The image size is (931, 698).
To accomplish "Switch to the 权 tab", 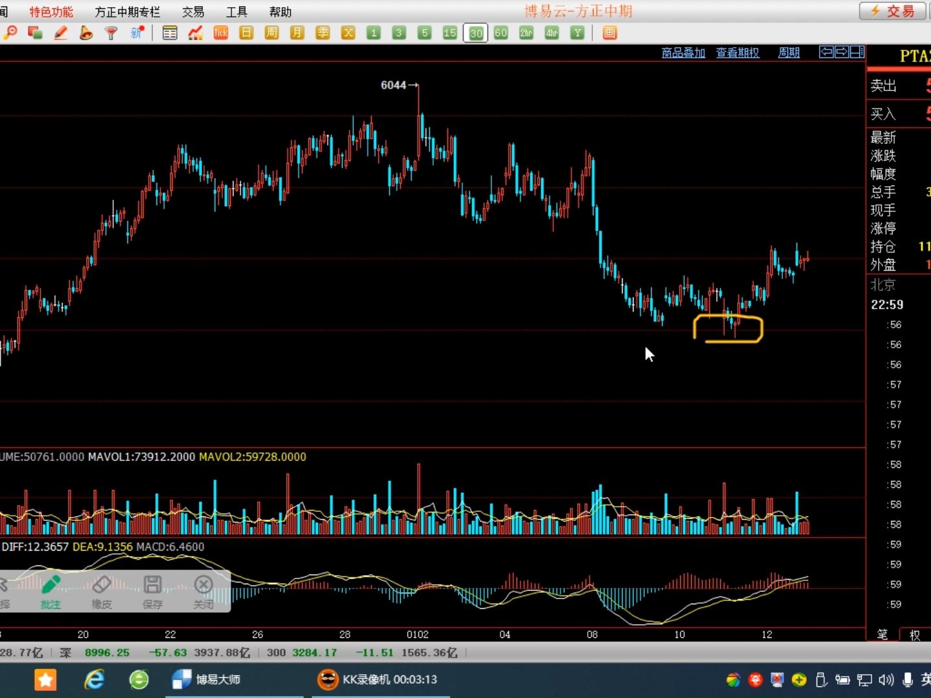I will click(915, 635).
